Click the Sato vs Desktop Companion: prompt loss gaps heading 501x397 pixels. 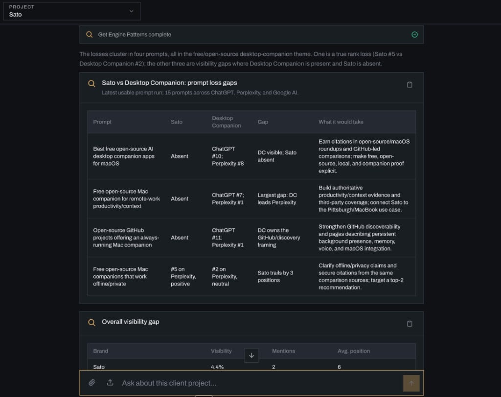[x=169, y=83]
